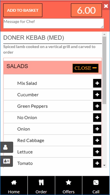Screen dimensions: 110x195
Task: Click the Message for Chef field
Action: [x=53, y=24]
